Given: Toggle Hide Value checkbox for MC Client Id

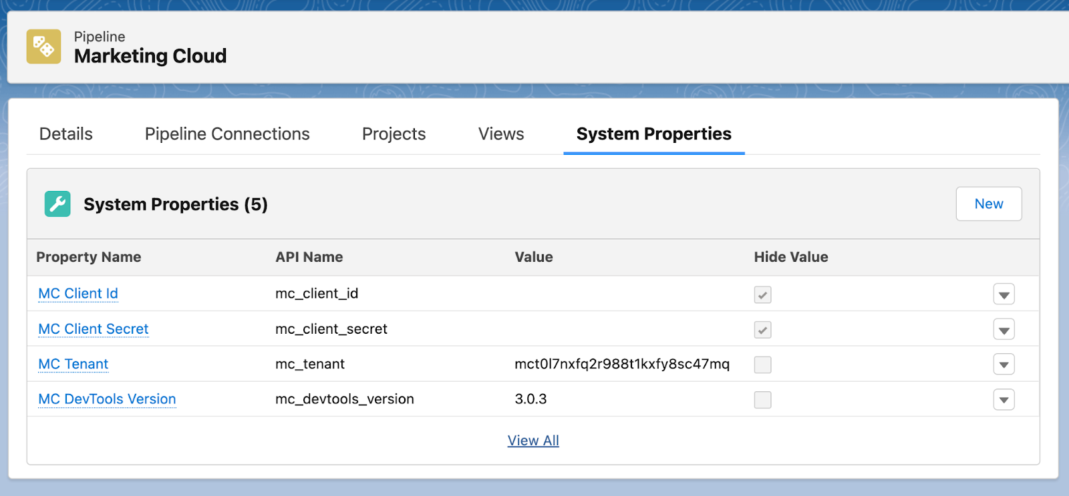Looking at the screenshot, I should (x=762, y=294).
